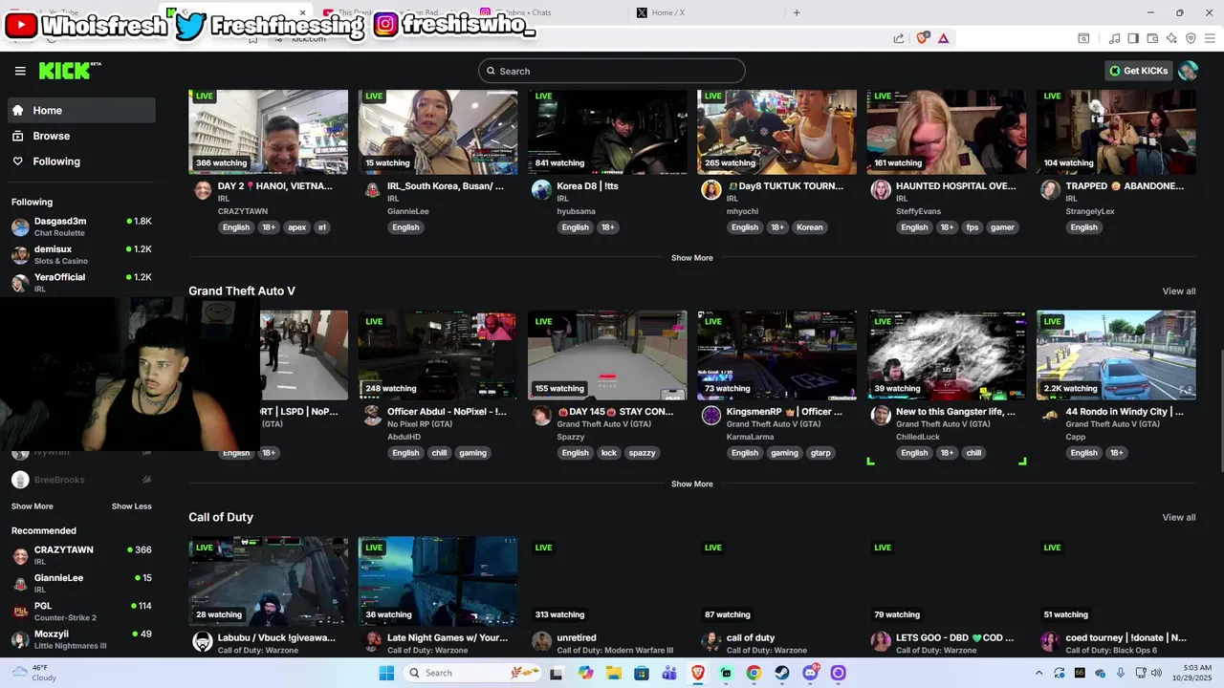Click the share page icon in address bar

(x=899, y=38)
